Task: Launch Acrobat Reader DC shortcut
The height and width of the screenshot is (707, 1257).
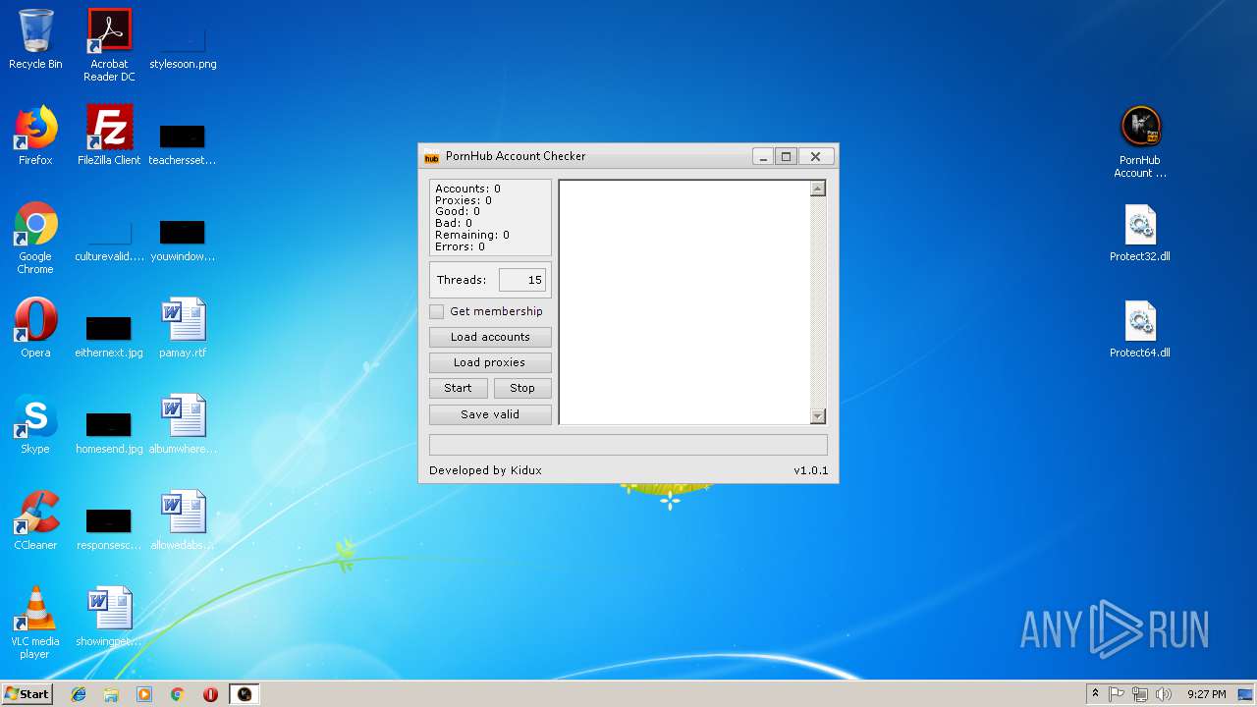Action: click(x=109, y=45)
